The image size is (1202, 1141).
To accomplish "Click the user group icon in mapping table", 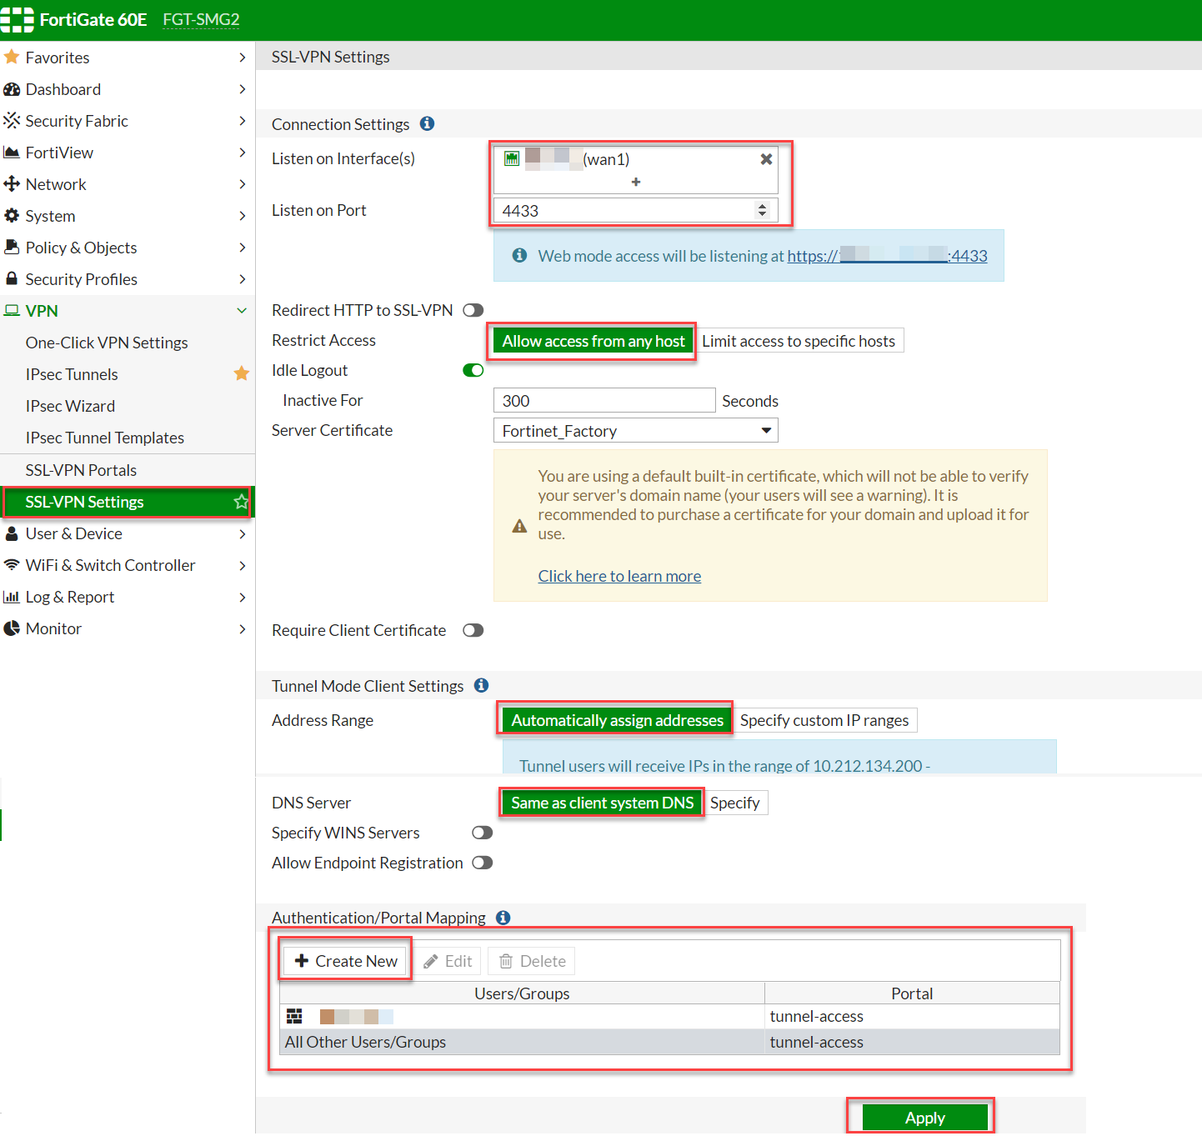I will (x=294, y=1016).
